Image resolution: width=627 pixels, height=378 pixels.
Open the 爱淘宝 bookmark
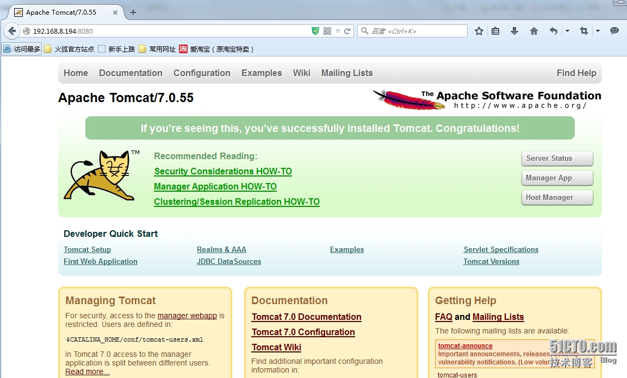click(216, 49)
